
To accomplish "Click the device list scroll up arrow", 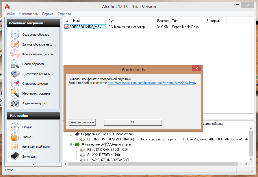I will coord(251,129).
